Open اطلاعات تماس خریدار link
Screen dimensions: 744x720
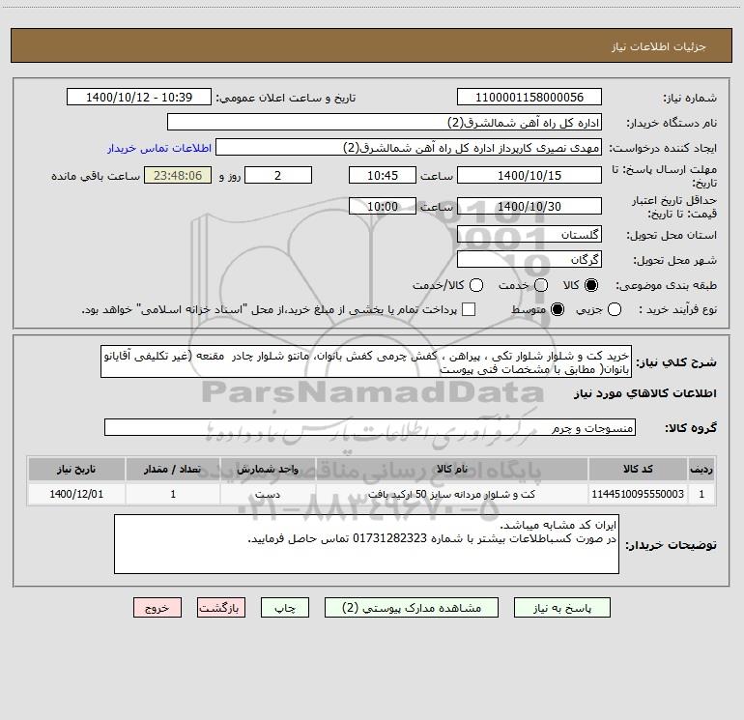(159, 148)
